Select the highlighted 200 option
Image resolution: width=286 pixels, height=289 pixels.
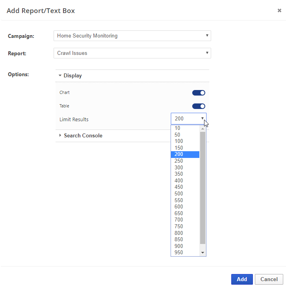point(179,154)
